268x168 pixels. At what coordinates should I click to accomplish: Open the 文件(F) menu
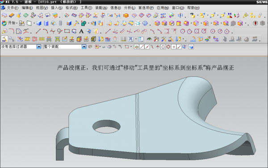(x=13, y=8)
